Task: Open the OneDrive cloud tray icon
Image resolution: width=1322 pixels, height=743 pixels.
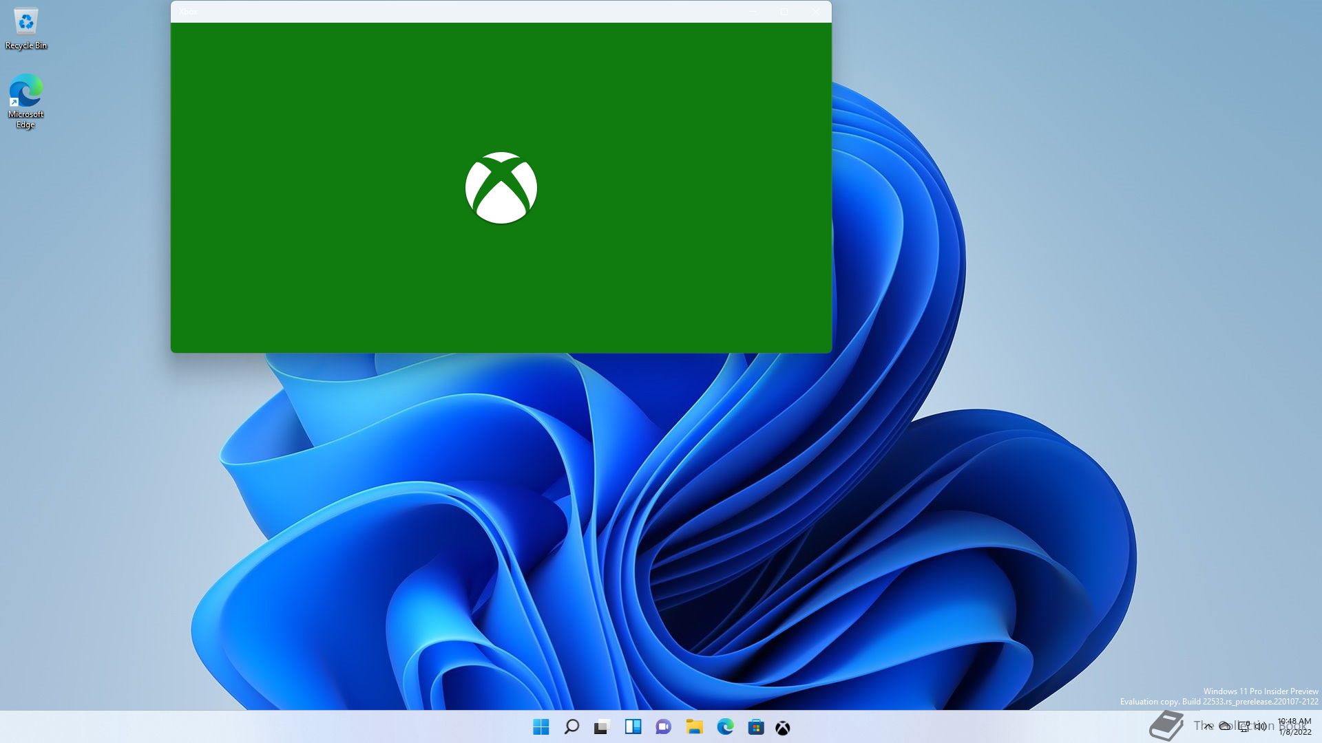Action: pos(1226,726)
